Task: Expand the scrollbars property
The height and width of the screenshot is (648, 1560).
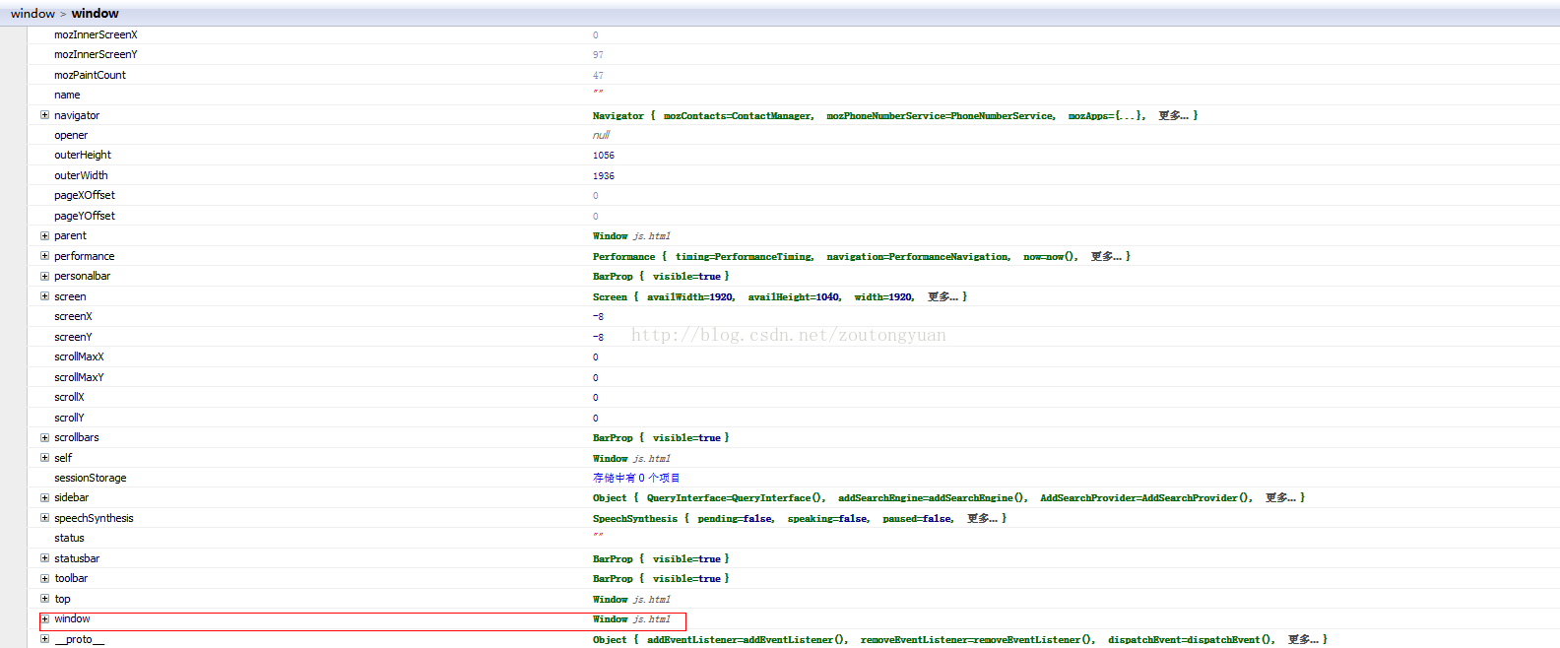Action: click(44, 437)
